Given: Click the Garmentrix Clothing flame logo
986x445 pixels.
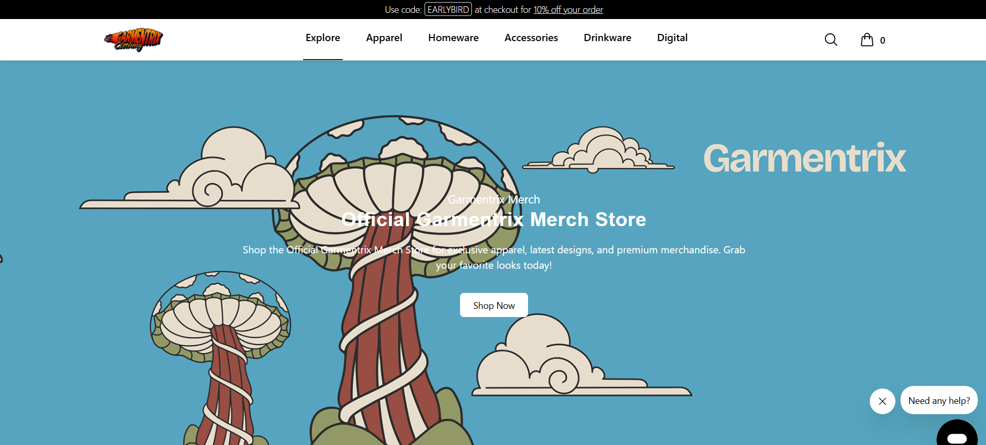Looking at the screenshot, I should pyautogui.click(x=133, y=40).
